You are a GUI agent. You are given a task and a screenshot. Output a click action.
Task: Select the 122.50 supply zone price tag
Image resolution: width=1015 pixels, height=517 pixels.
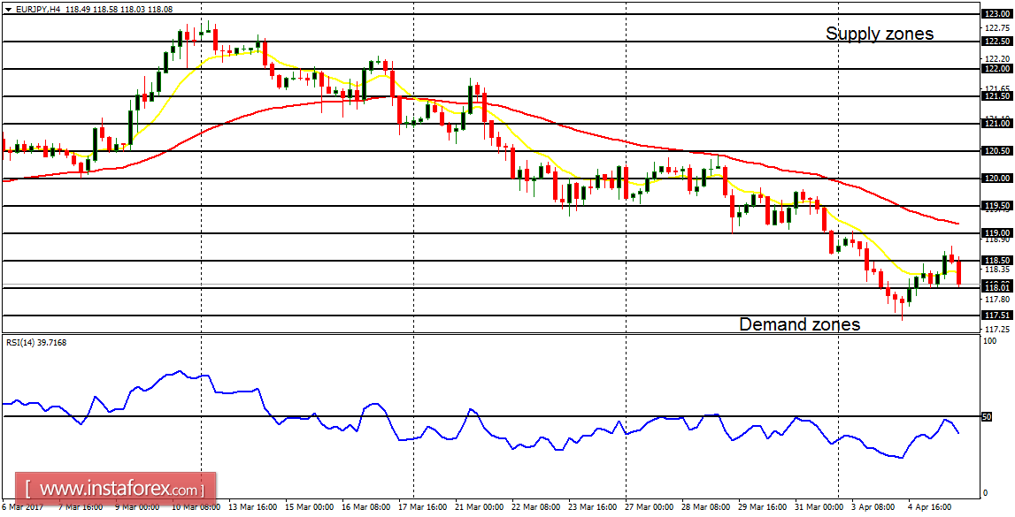click(x=998, y=39)
